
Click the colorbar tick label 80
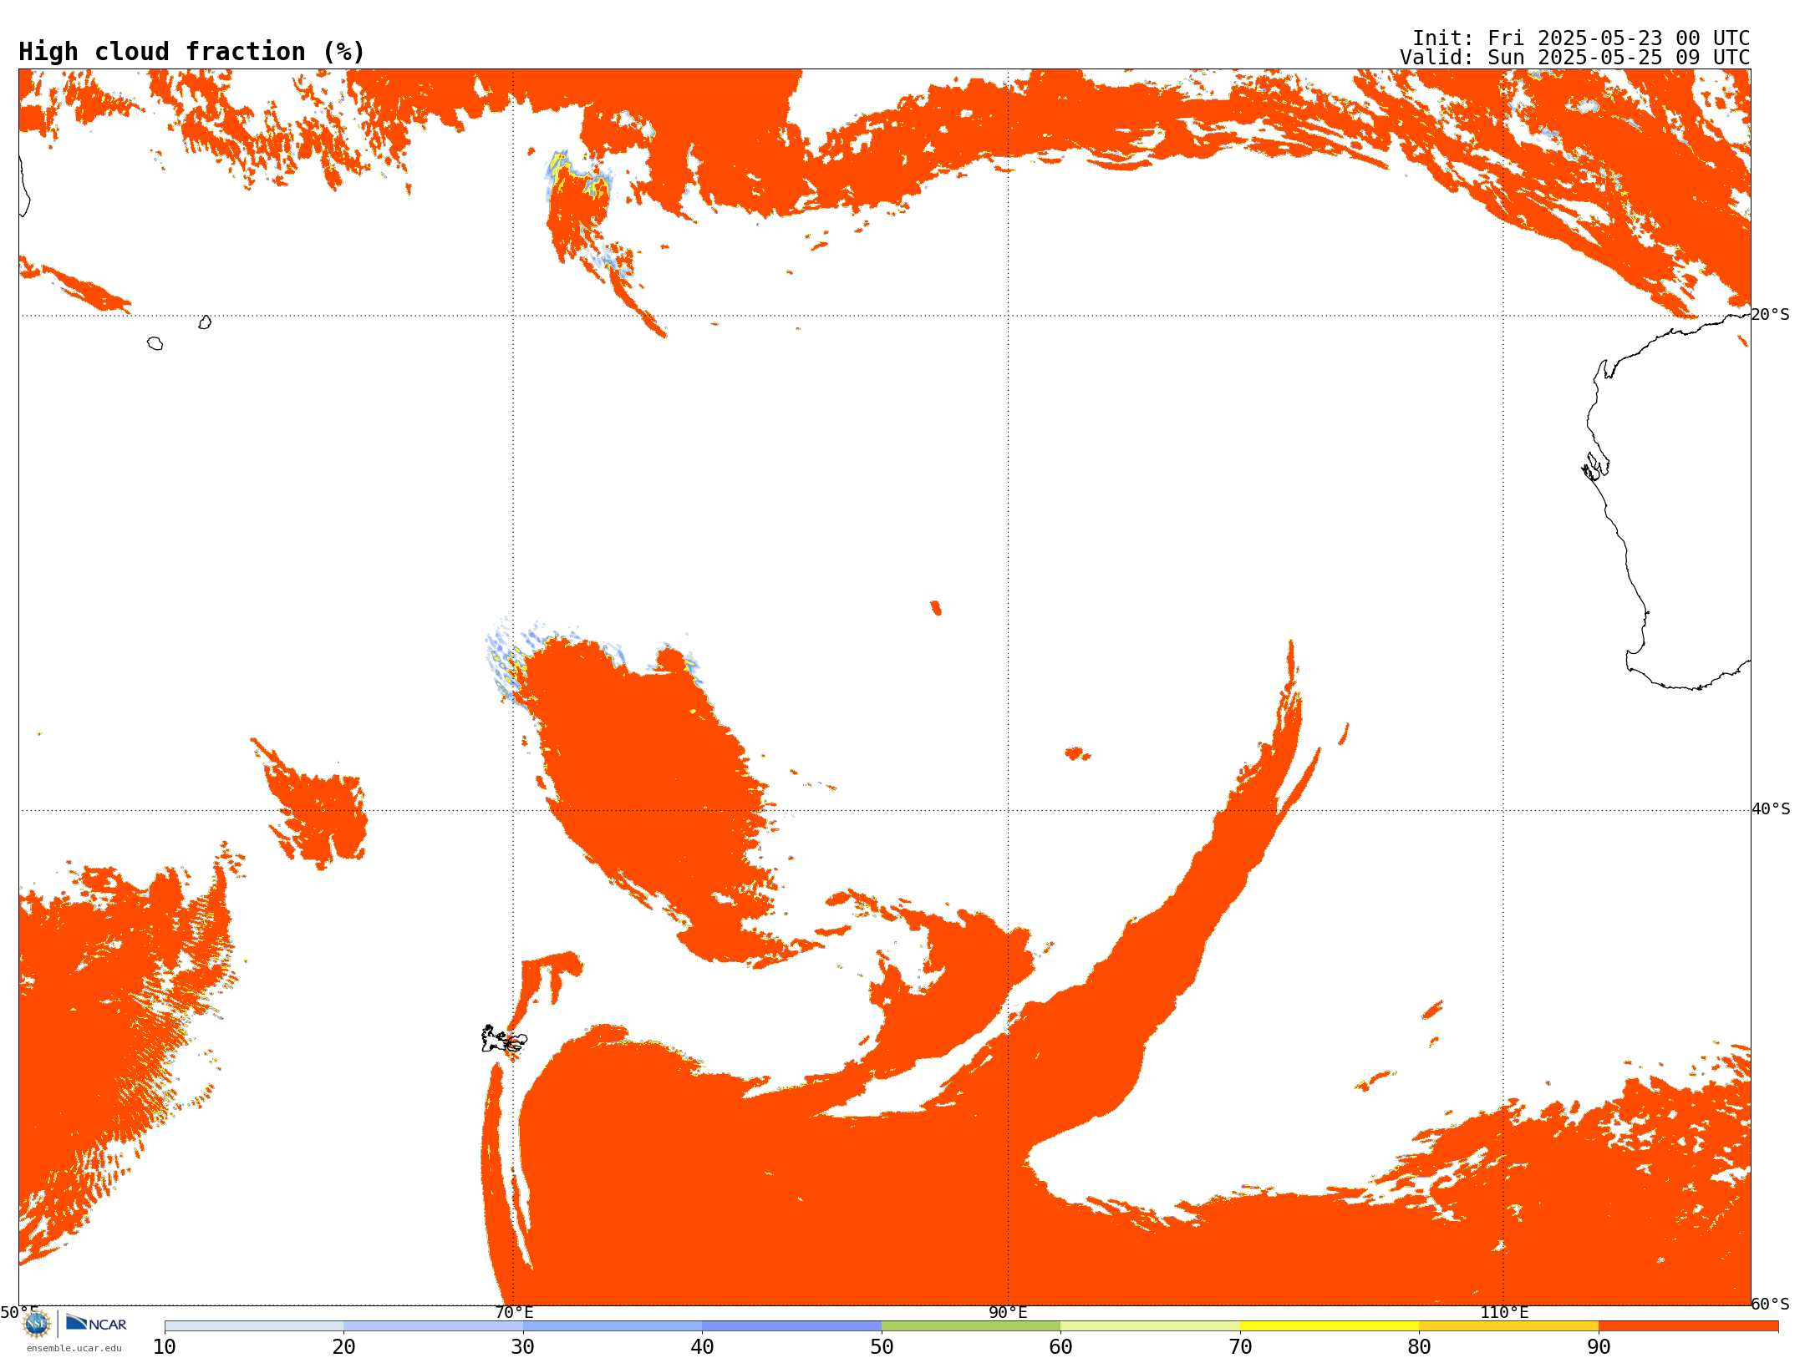tap(1419, 1347)
